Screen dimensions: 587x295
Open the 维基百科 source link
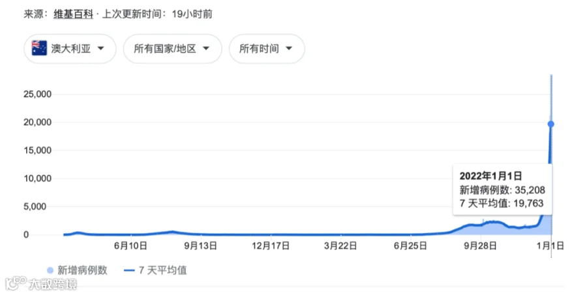(73, 14)
